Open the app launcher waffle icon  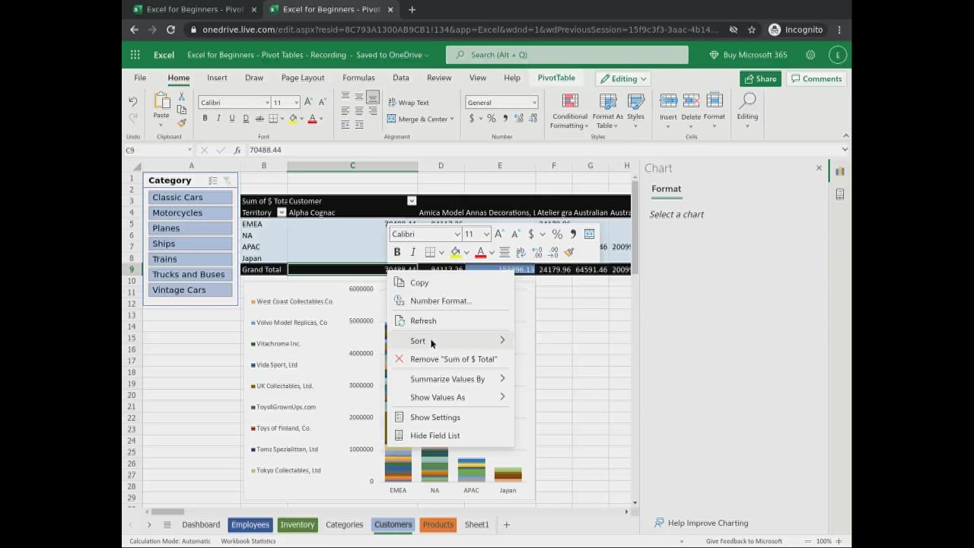tap(135, 55)
